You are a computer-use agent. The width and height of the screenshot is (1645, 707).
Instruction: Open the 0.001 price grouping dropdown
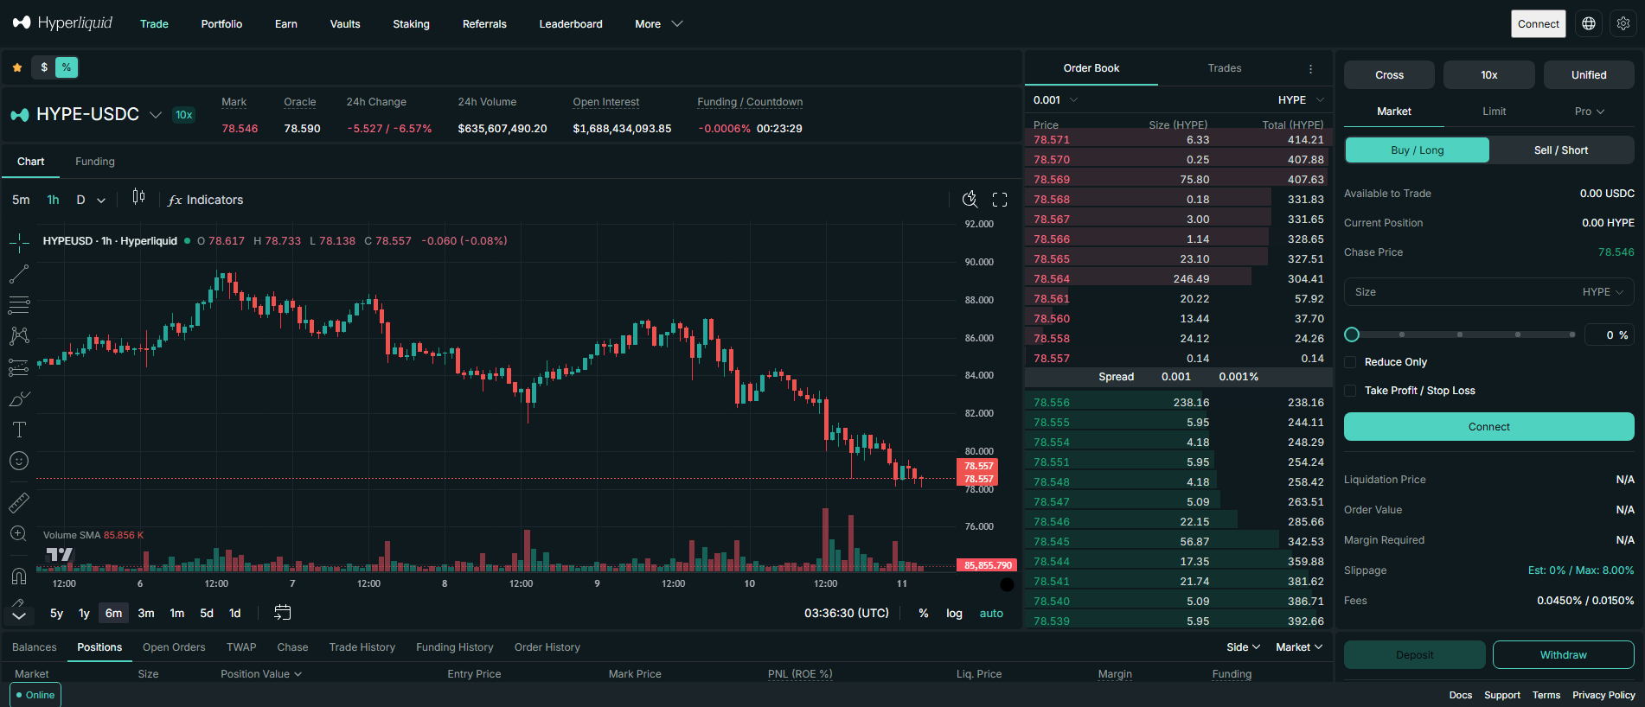[1055, 100]
